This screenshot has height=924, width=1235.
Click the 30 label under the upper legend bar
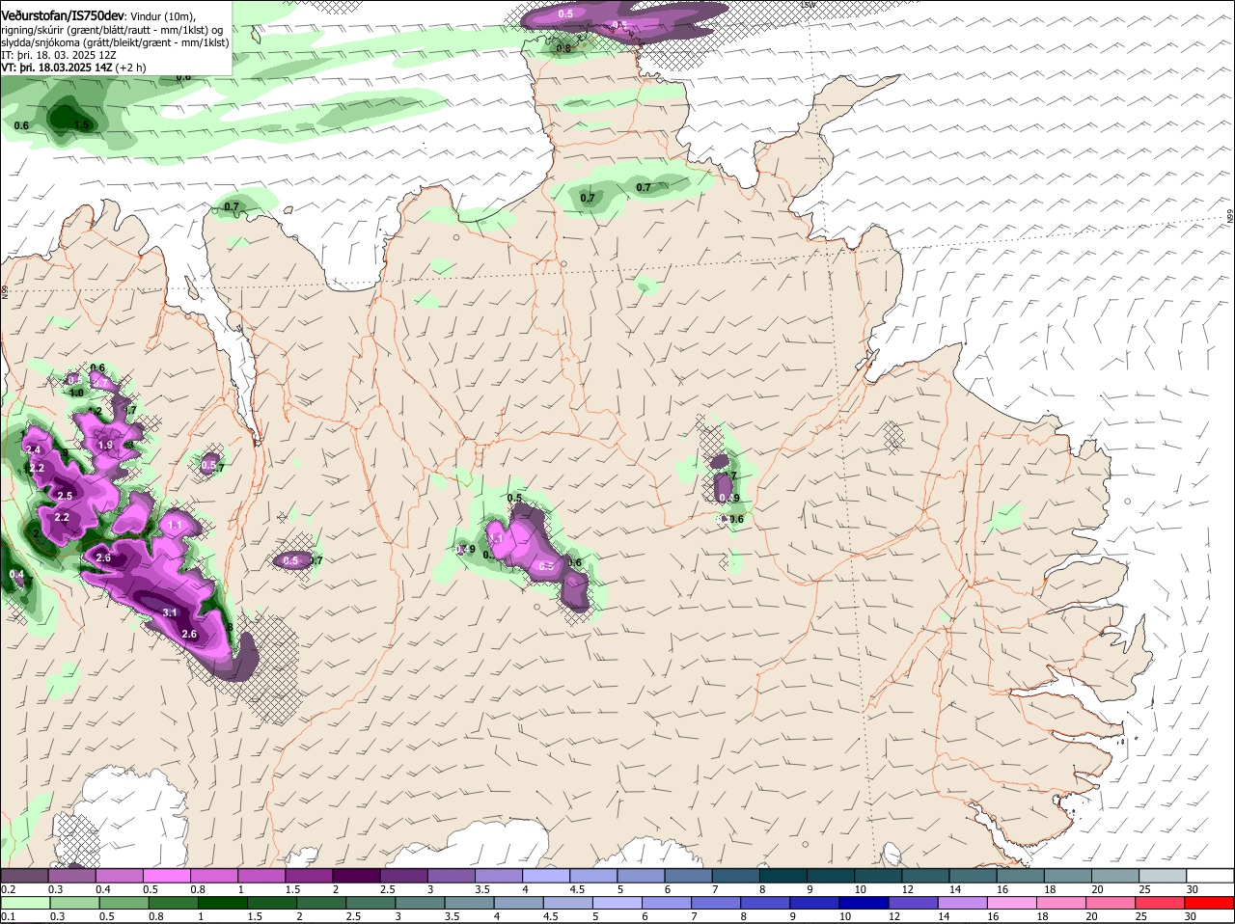click(1193, 888)
